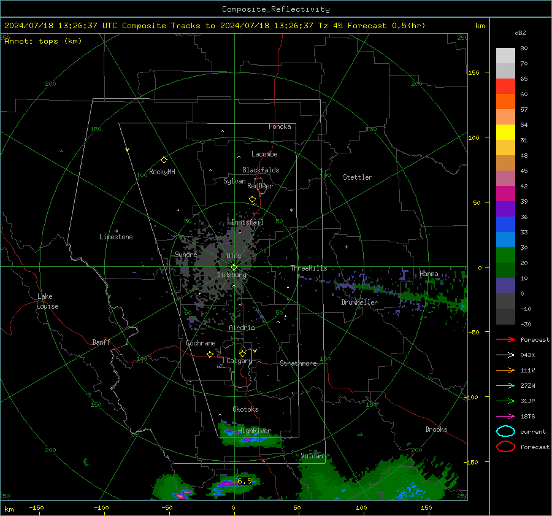
Task: Click the dBZ legend heading
Action: coord(520,33)
